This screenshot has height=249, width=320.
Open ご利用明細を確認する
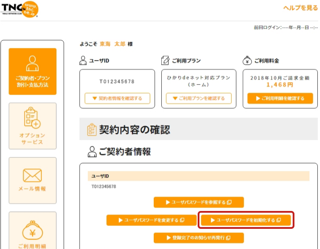pyautogui.click(x=280, y=99)
